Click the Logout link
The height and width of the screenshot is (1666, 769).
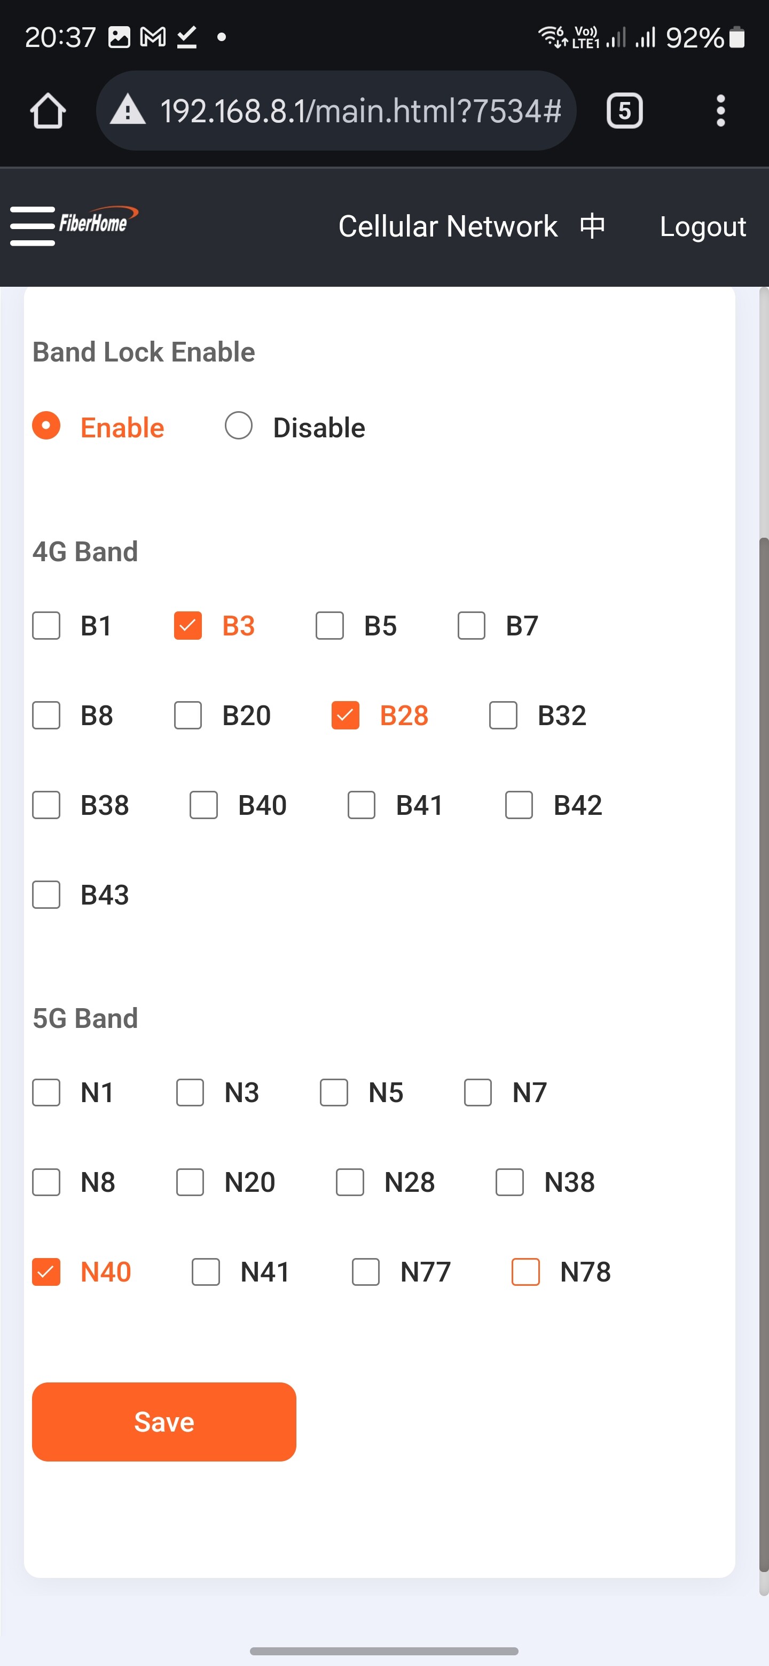click(703, 226)
